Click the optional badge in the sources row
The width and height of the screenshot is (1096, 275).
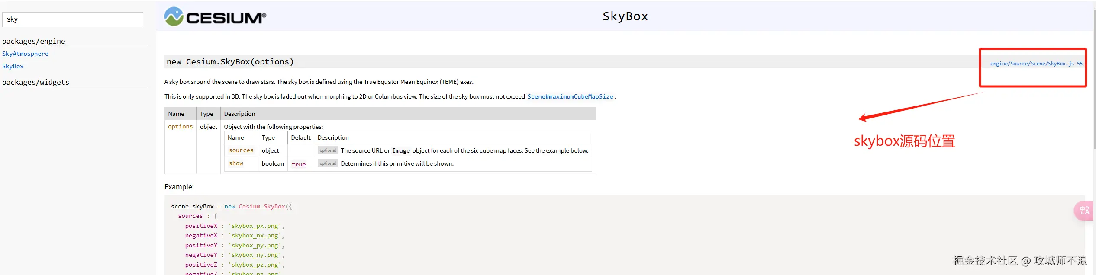point(328,150)
